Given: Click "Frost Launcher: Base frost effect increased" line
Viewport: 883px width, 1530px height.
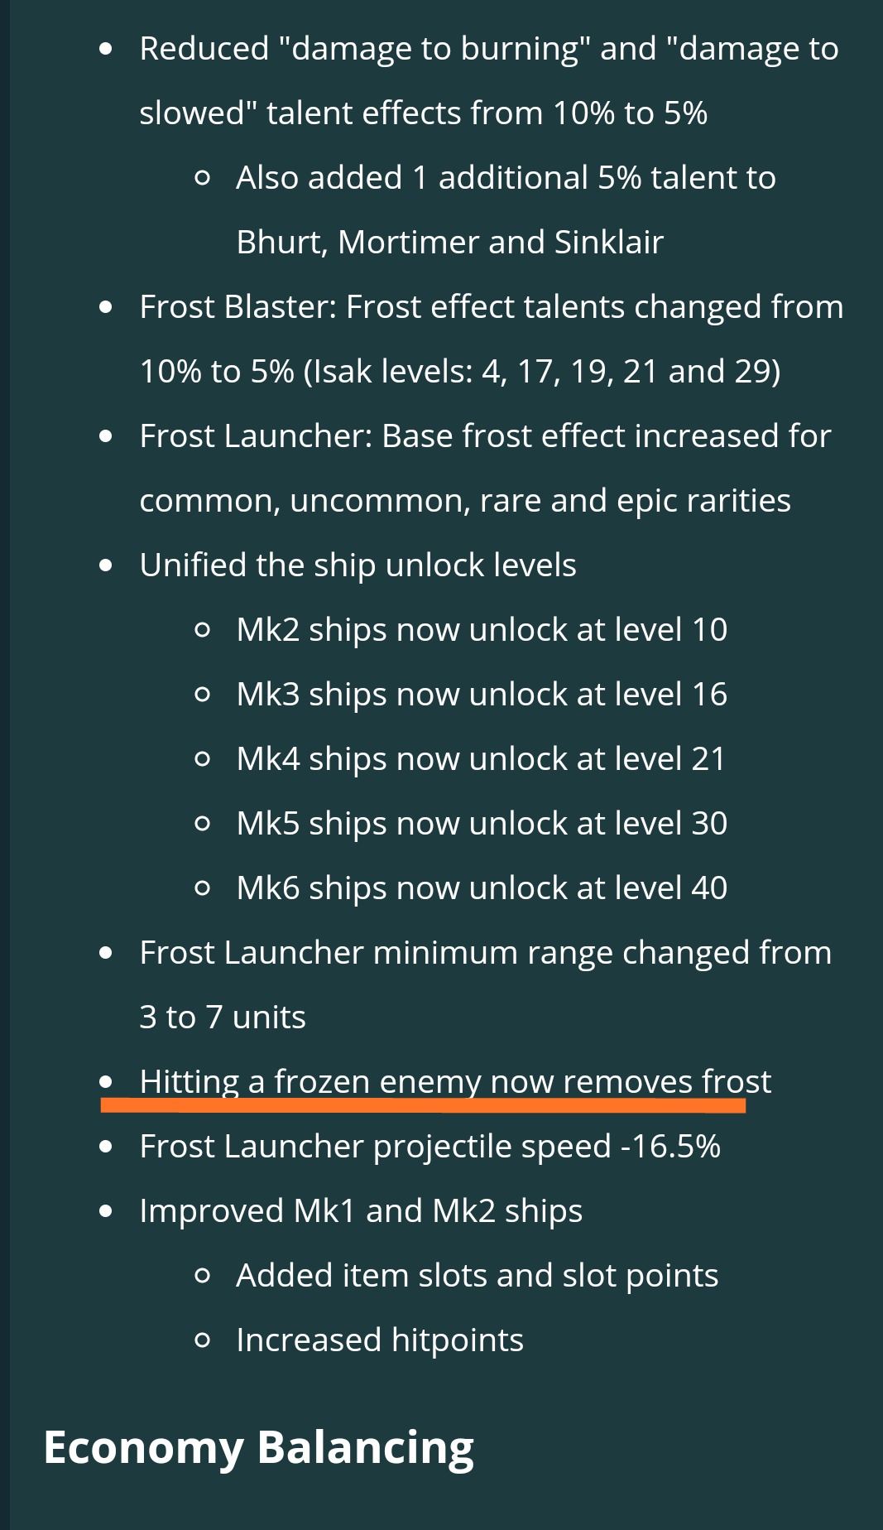Looking at the screenshot, I should 485,436.
